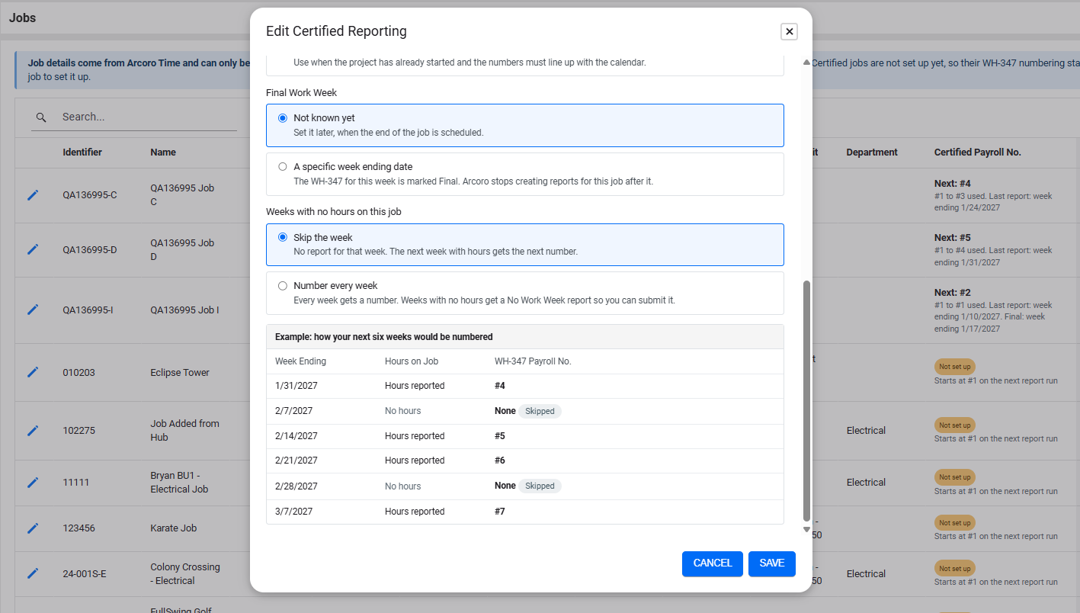This screenshot has height=613, width=1080.
Task: Click Eclipse Tower job name
Action: [x=180, y=373]
